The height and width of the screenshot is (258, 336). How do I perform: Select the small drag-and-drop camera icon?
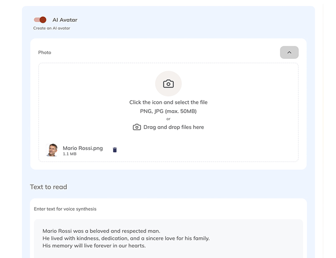(x=137, y=127)
